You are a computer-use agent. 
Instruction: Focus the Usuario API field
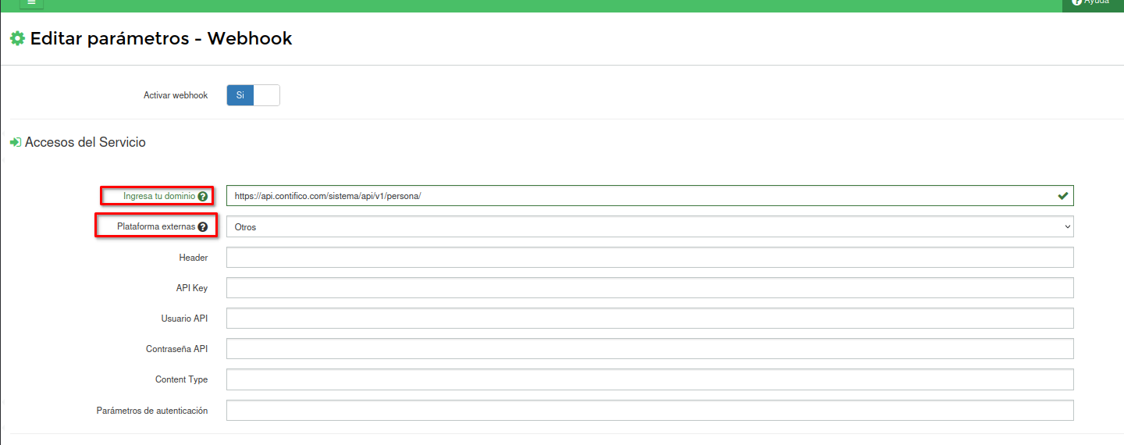click(x=649, y=319)
